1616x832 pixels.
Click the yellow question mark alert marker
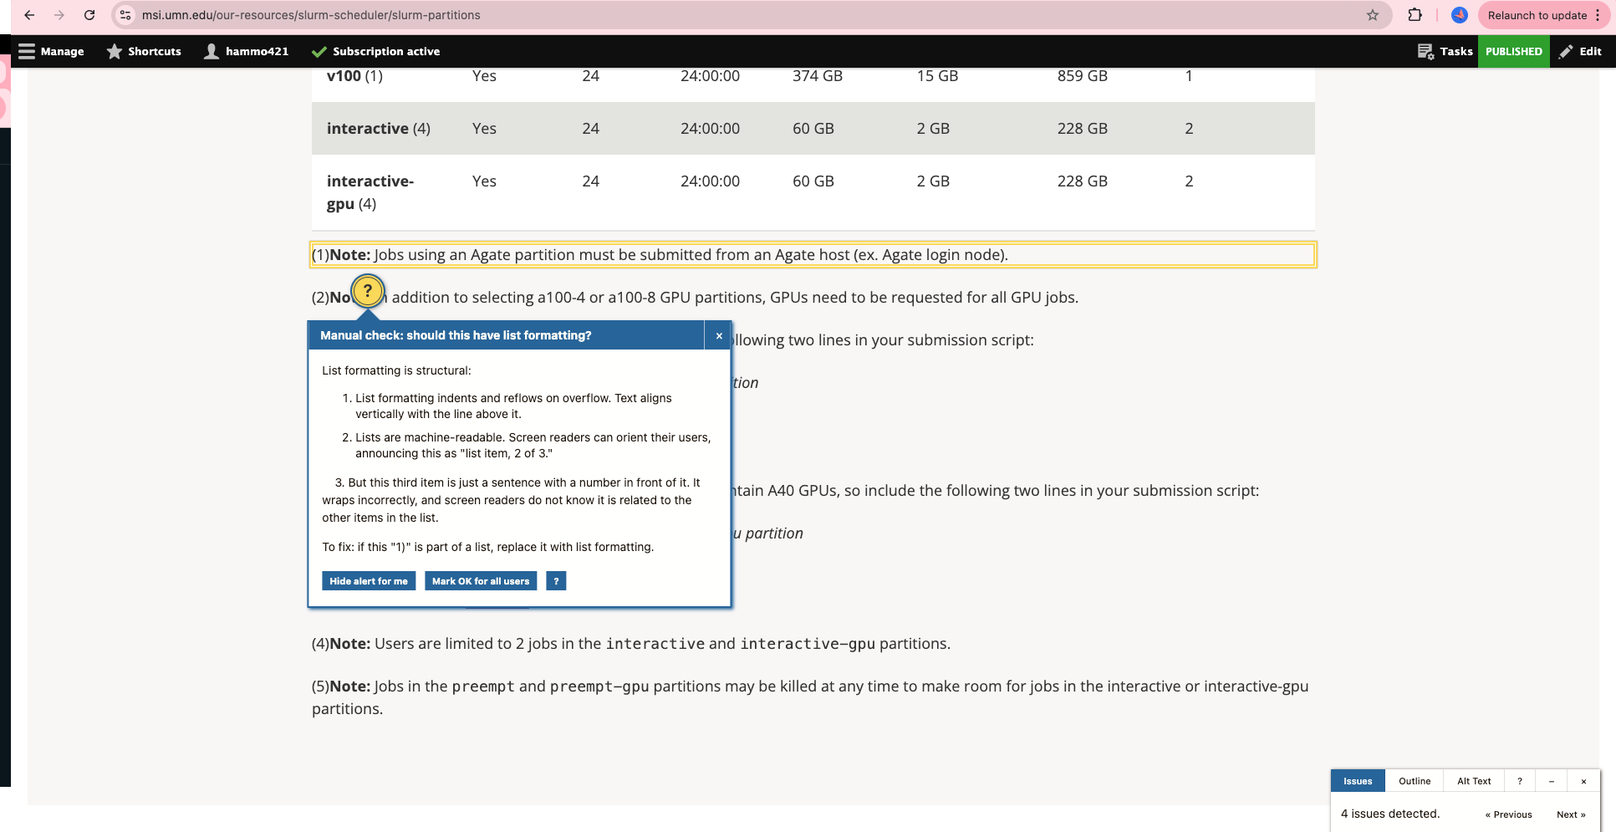click(368, 291)
